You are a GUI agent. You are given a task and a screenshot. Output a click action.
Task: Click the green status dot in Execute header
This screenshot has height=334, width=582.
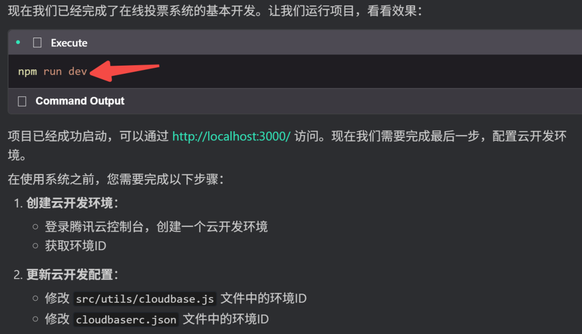pyautogui.click(x=18, y=42)
